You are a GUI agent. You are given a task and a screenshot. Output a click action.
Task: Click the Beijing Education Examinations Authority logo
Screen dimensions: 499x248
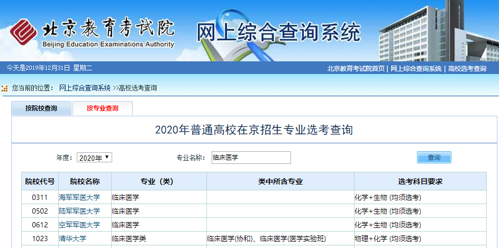pos(92,33)
